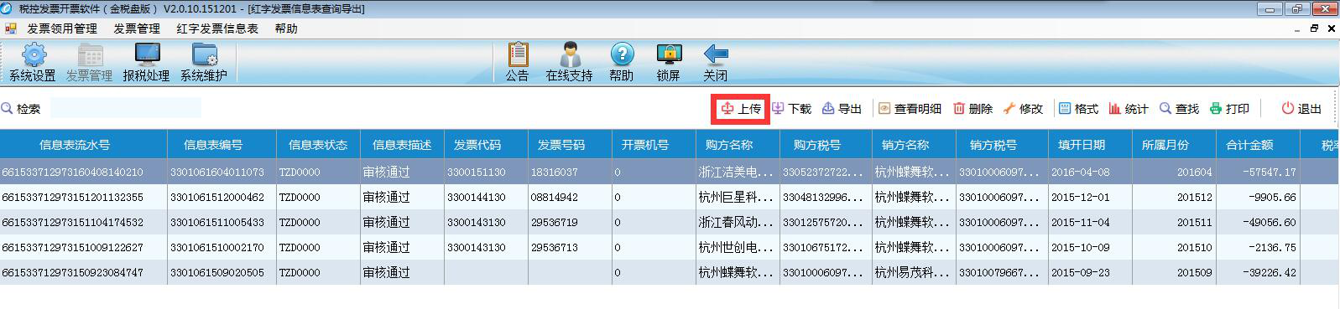
Task: Click 所属月份 cell 201510
Action: (1175, 247)
